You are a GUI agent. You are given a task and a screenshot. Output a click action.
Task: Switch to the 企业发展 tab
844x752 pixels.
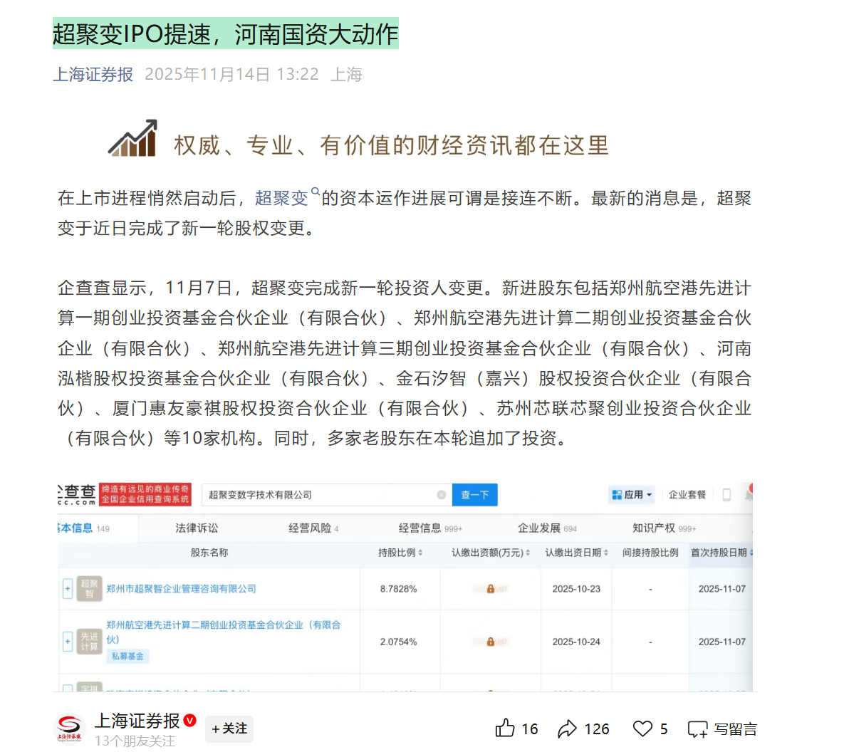(547, 528)
